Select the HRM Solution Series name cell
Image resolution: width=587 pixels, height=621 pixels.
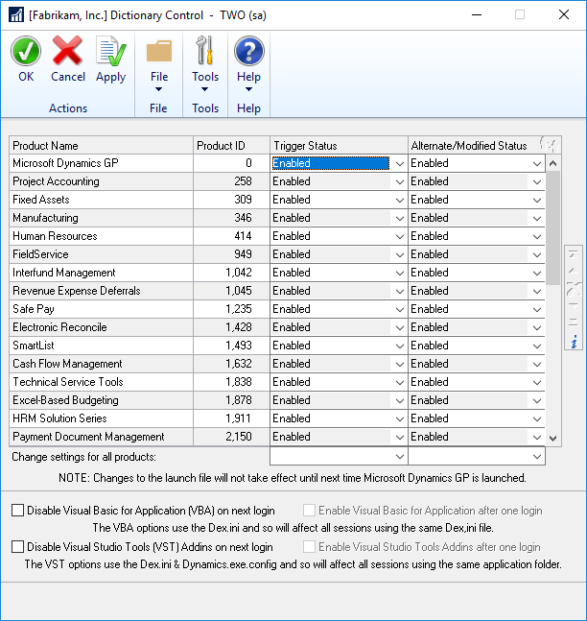[102, 418]
